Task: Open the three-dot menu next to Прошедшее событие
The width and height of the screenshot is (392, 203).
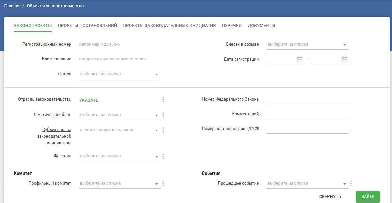Action: point(351,184)
